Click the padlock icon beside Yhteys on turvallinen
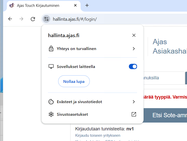 51,49
